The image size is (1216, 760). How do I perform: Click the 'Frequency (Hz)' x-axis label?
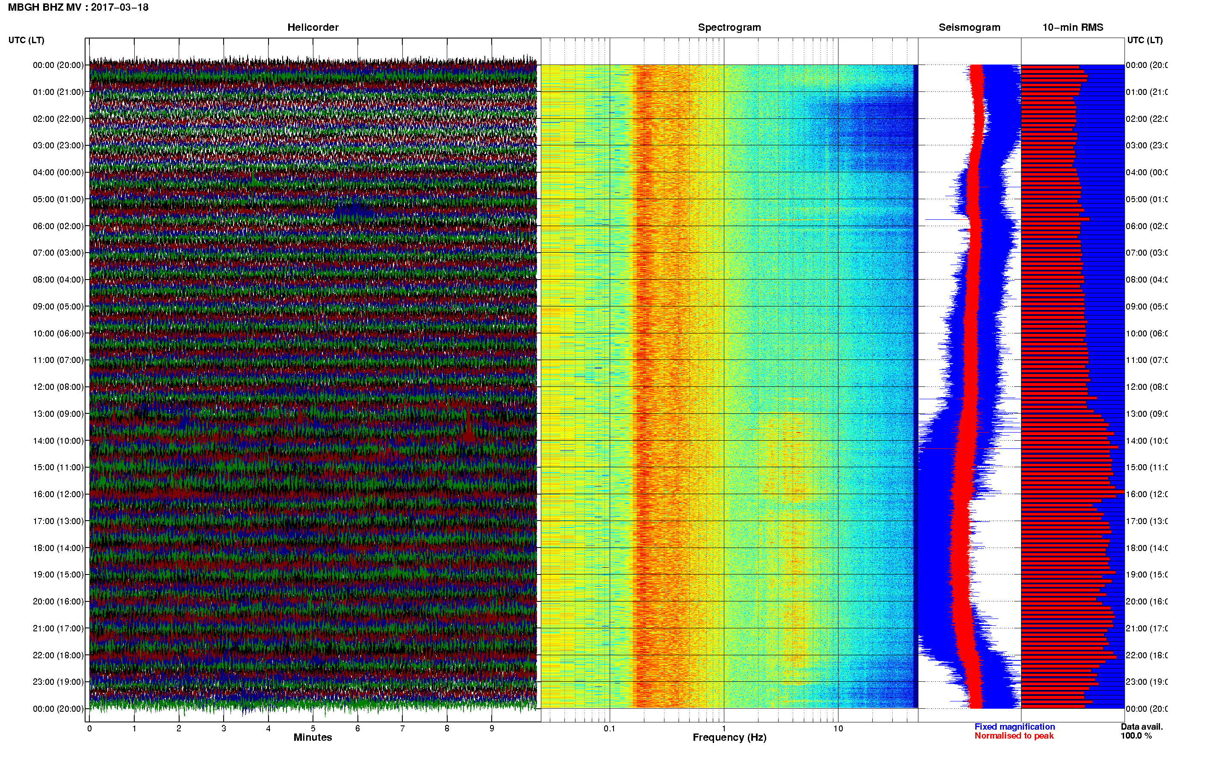pos(729,737)
